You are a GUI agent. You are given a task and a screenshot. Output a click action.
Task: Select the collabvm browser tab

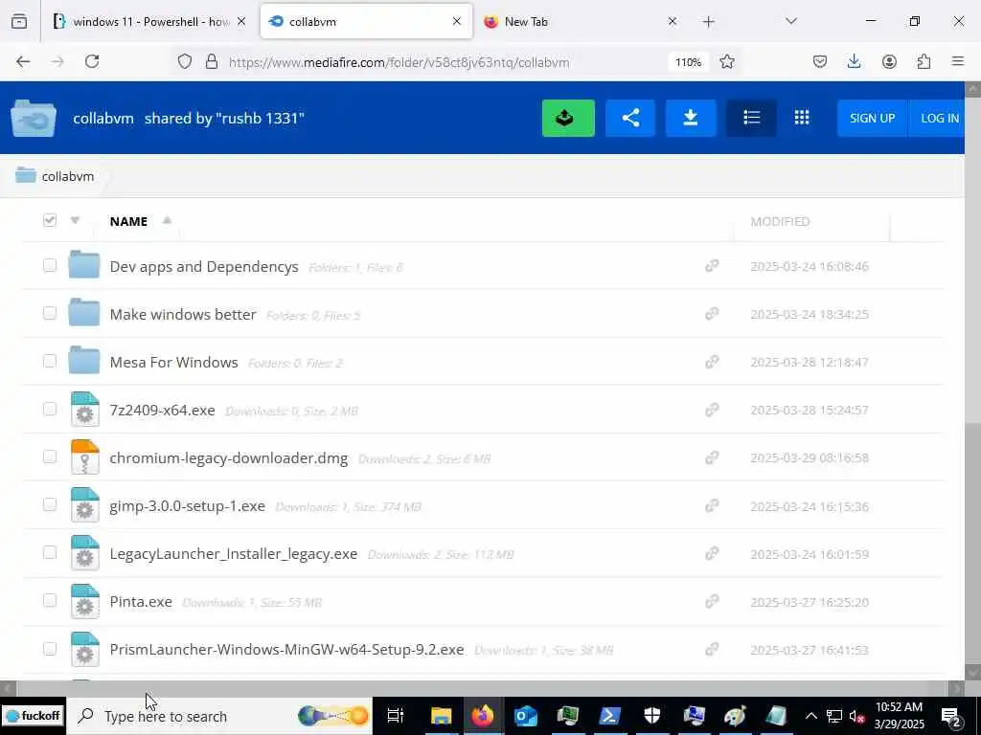pyautogui.click(x=366, y=22)
